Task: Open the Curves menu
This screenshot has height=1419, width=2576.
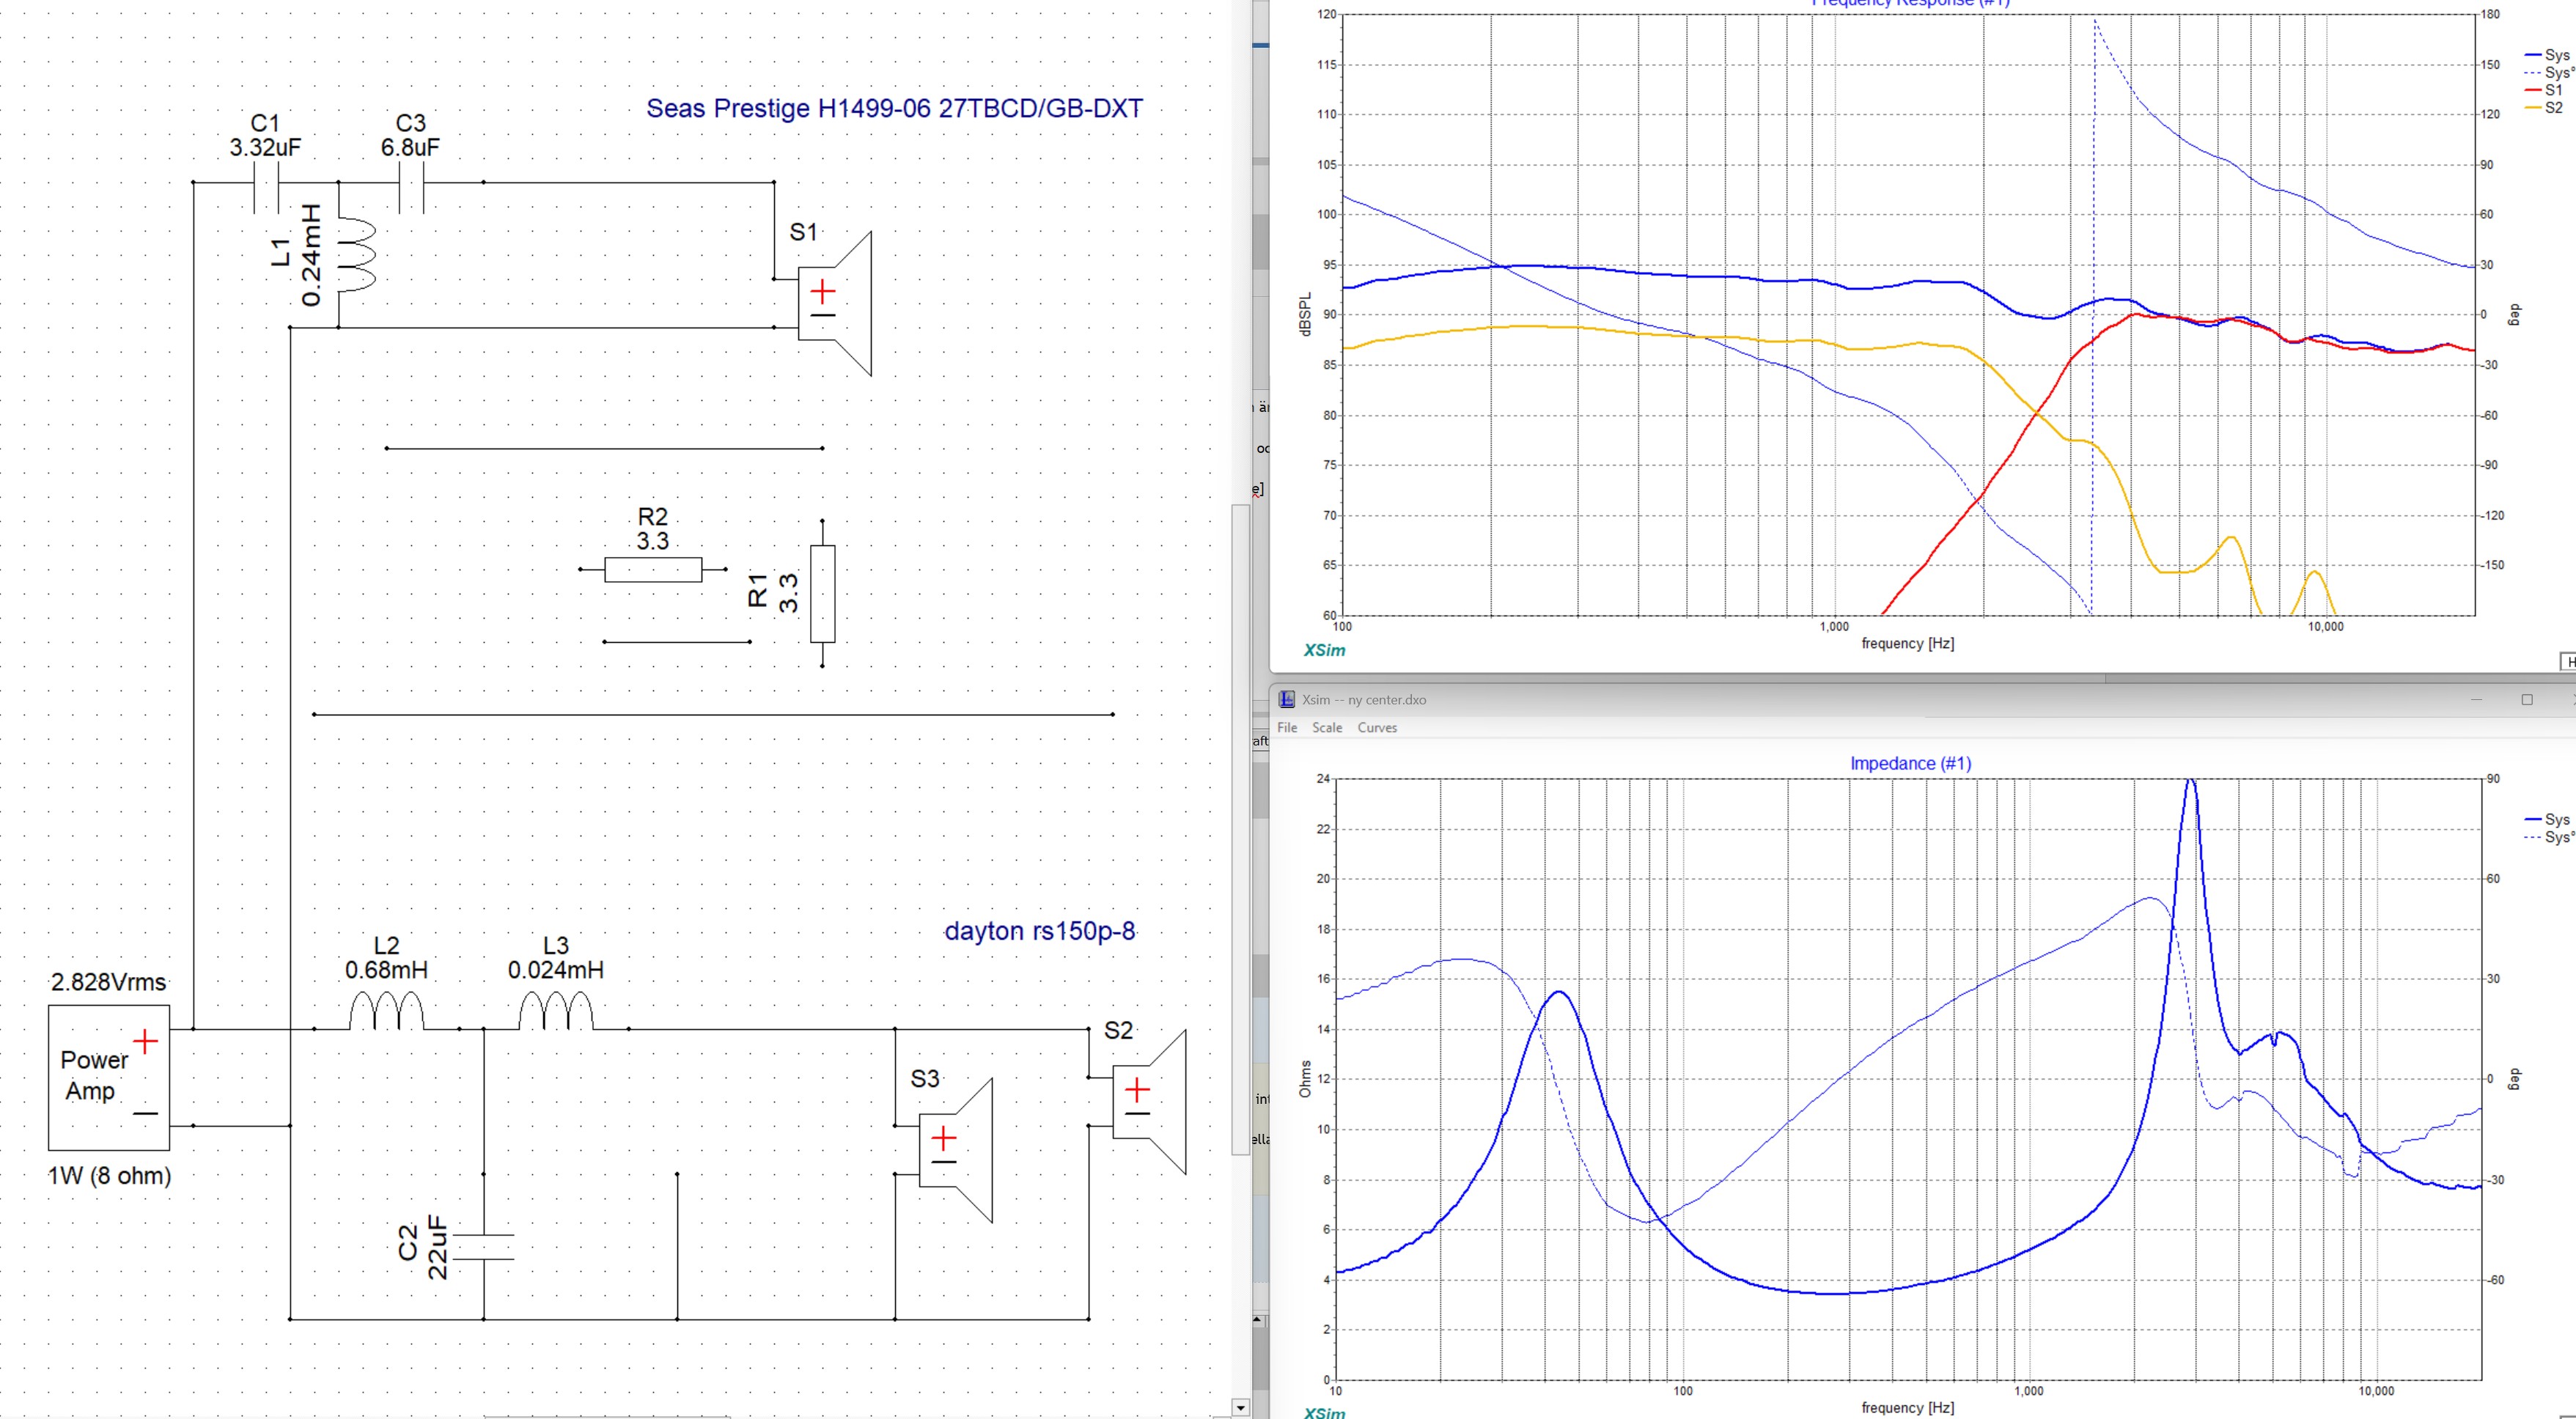Action: tap(1377, 728)
